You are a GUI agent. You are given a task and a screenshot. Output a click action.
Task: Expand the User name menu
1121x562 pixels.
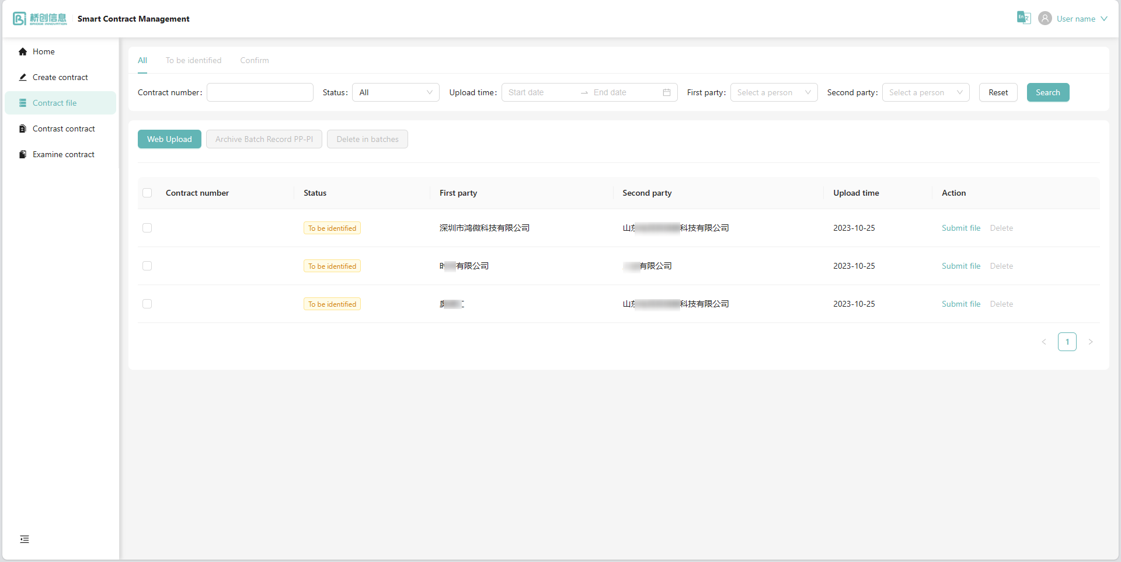pyautogui.click(x=1082, y=19)
